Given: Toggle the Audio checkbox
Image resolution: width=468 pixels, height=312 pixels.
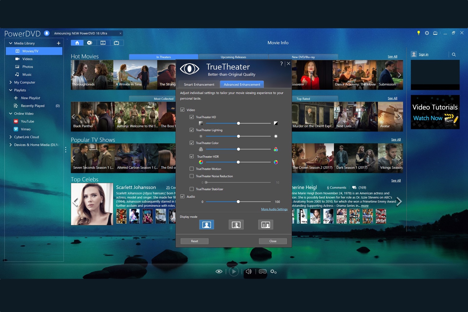Looking at the screenshot, I should [x=183, y=197].
